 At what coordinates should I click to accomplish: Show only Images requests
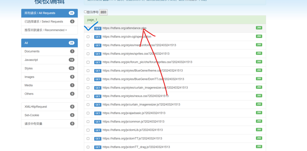tap(49, 77)
